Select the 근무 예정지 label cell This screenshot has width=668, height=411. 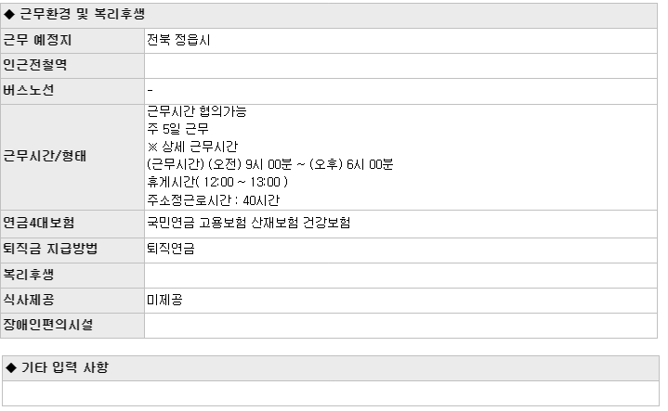coord(72,41)
